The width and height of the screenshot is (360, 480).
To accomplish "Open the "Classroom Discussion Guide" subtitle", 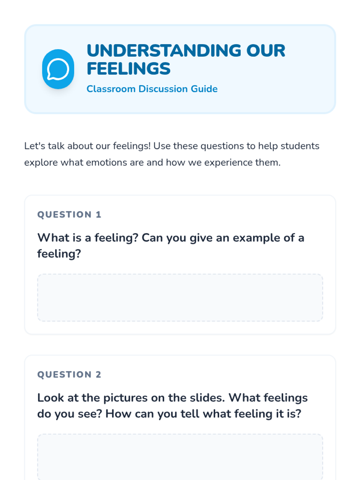I will pos(152,89).
